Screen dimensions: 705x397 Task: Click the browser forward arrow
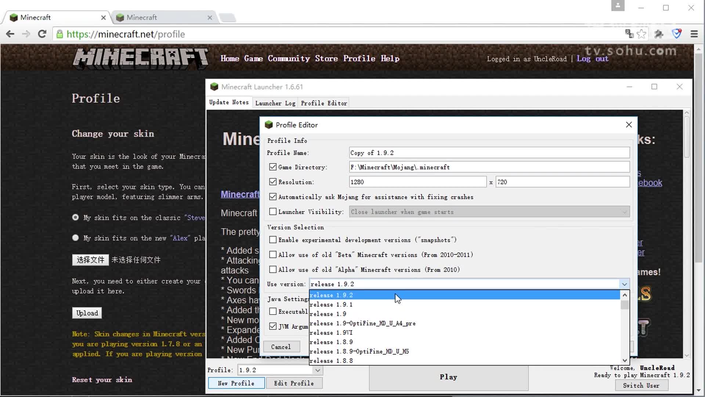coord(26,34)
